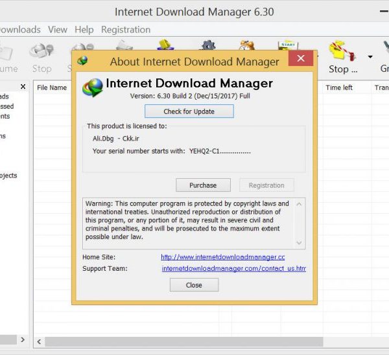Click the Start Queue toolbar icon
Image resolution: width=389 pixels, height=355 pixels.
coord(287,47)
